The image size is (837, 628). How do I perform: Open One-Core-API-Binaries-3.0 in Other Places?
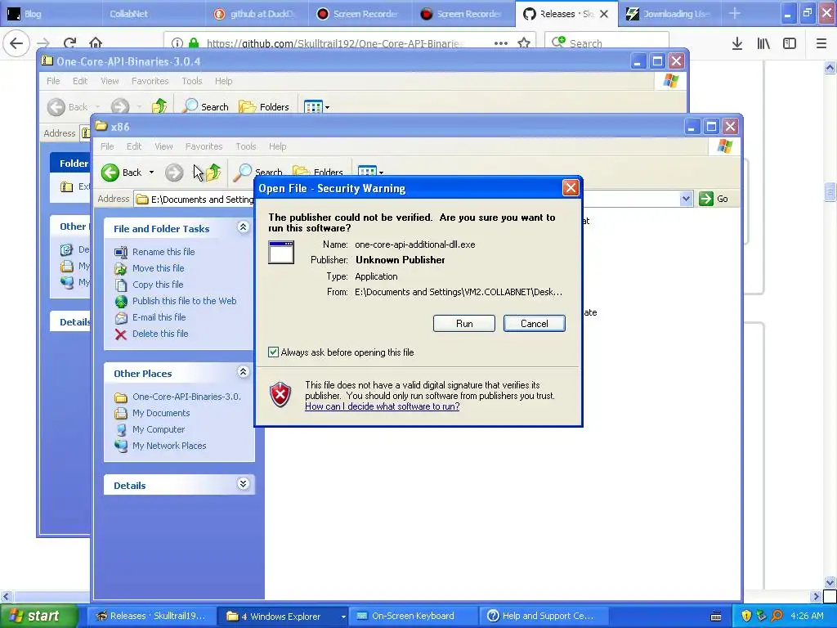(x=186, y=397)
